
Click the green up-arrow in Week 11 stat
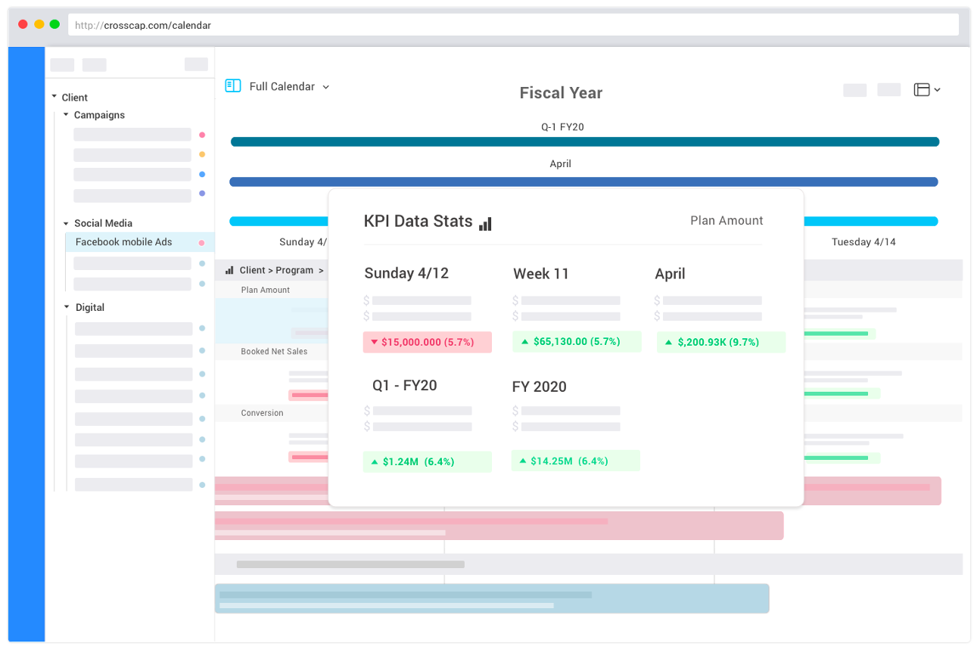click(523, 342)
